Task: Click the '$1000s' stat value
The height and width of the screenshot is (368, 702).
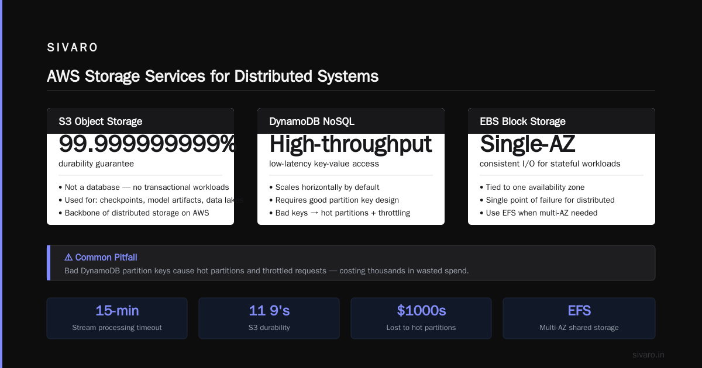Action: [x=421, y=311]
